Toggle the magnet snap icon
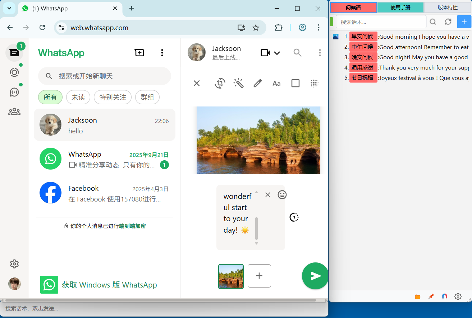Screen dimensions: 472x318 coord(445,296)
